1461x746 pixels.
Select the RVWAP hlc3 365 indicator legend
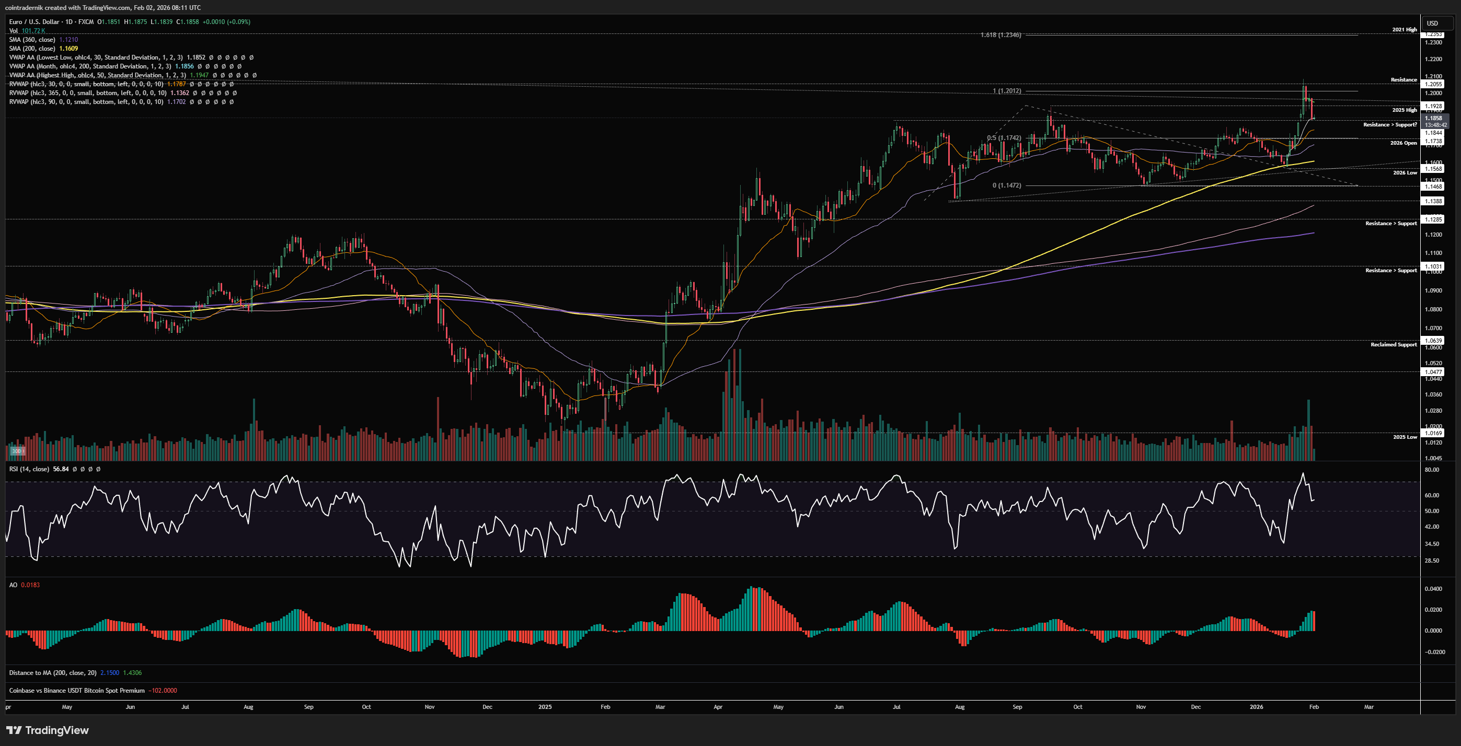coord(88,93)
